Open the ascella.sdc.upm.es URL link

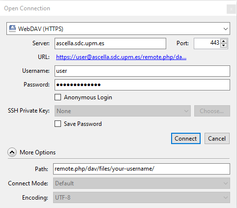click(x=121, y=57)
